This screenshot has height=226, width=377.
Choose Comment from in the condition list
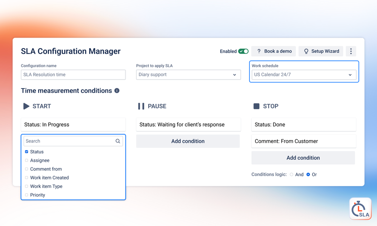coord(46,169)
